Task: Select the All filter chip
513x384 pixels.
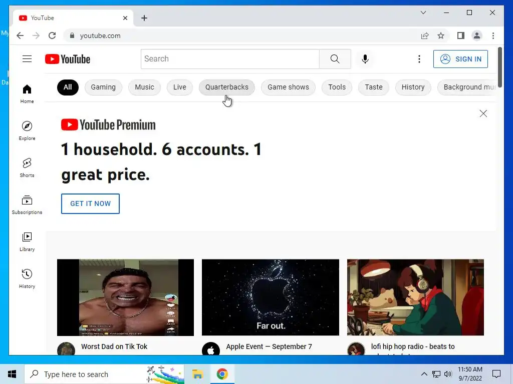Action: [x=68, y=87]
